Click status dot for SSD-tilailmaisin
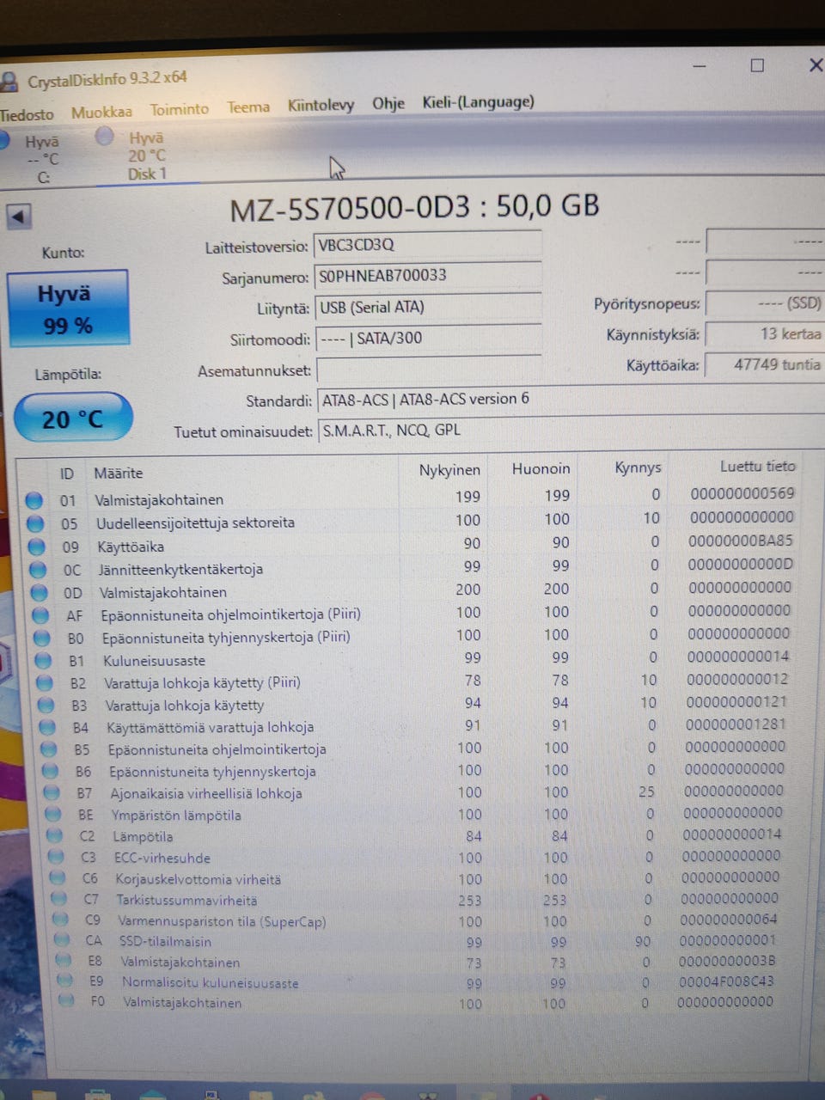Screen dimensions: 825x1100 tap(63, 941)
